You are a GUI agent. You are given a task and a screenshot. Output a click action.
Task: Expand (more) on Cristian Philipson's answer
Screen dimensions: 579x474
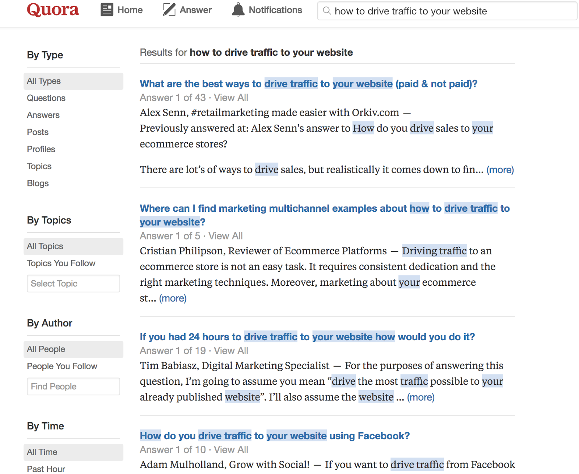(173, 298)
